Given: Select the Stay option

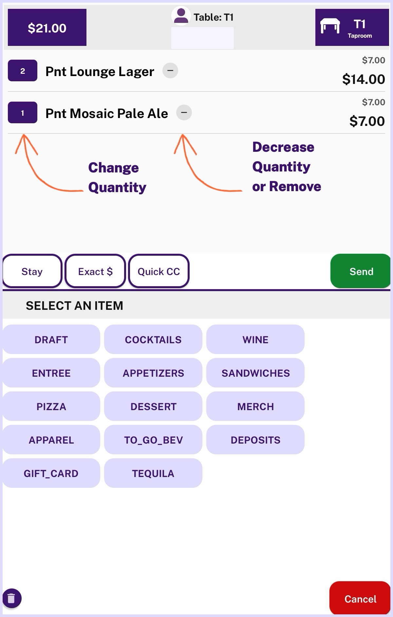Looking at the screenshot, I should [32, 271].
